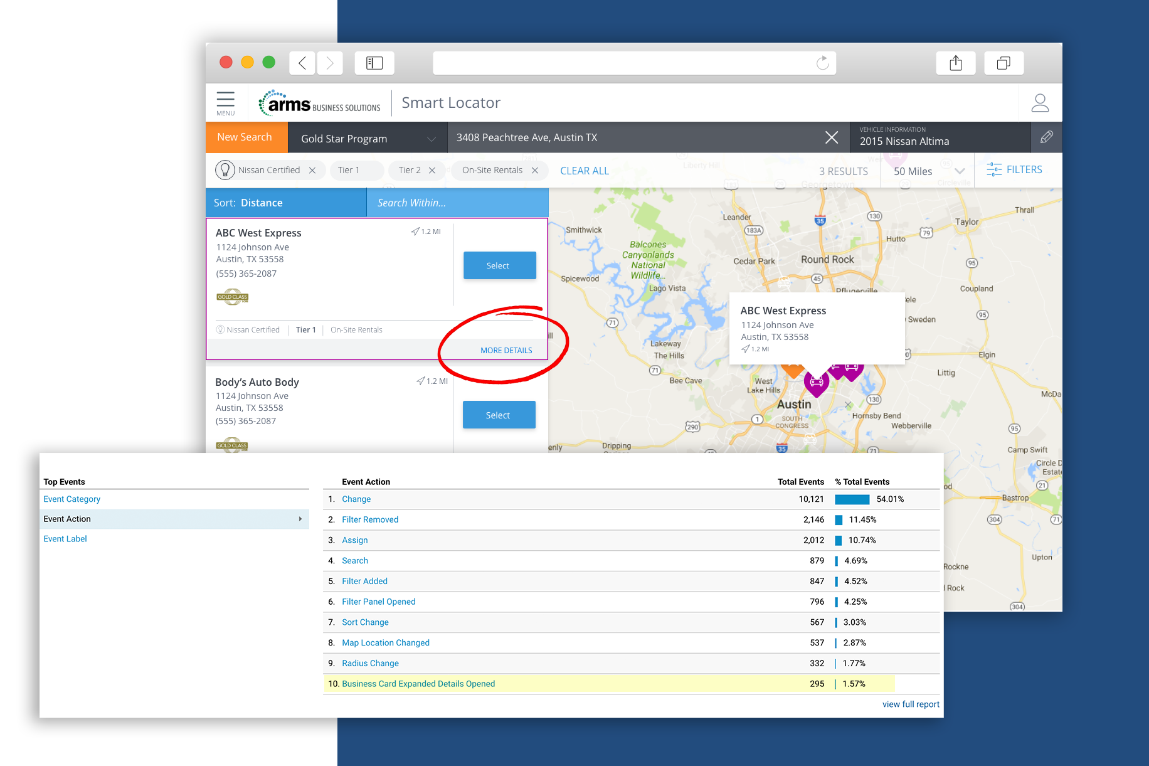Click the browser back arrow
Image resolution: width=1149 pixels, height=766 pixels.
tap(302, 63)
